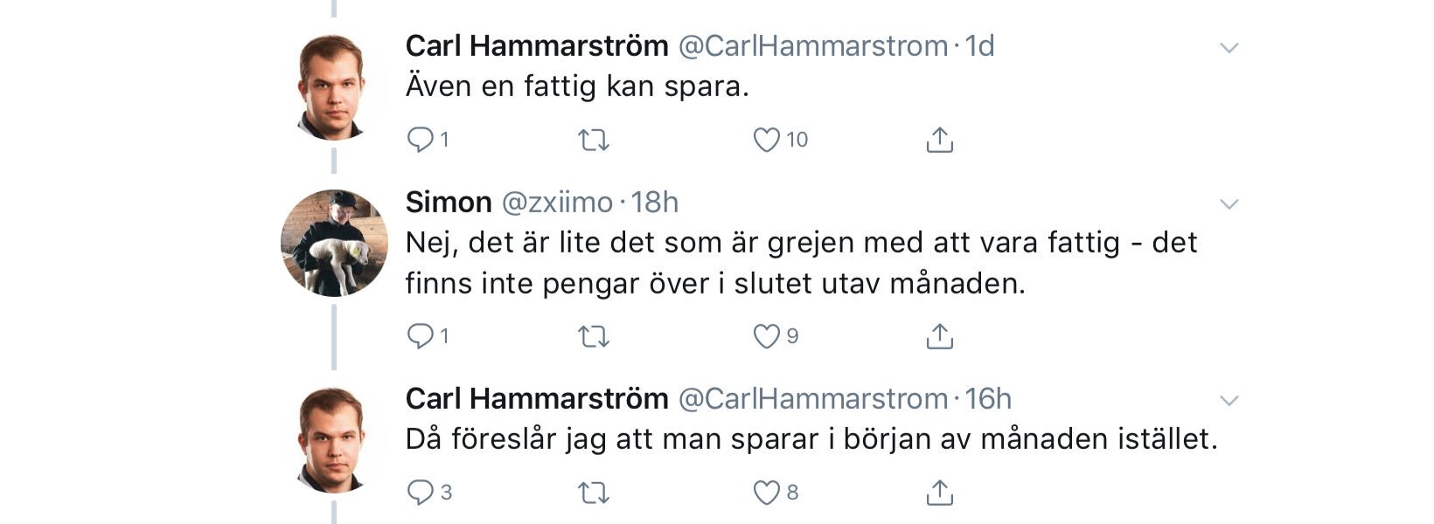Share Carl's first tweet from 1d ago

coord(939,140)
